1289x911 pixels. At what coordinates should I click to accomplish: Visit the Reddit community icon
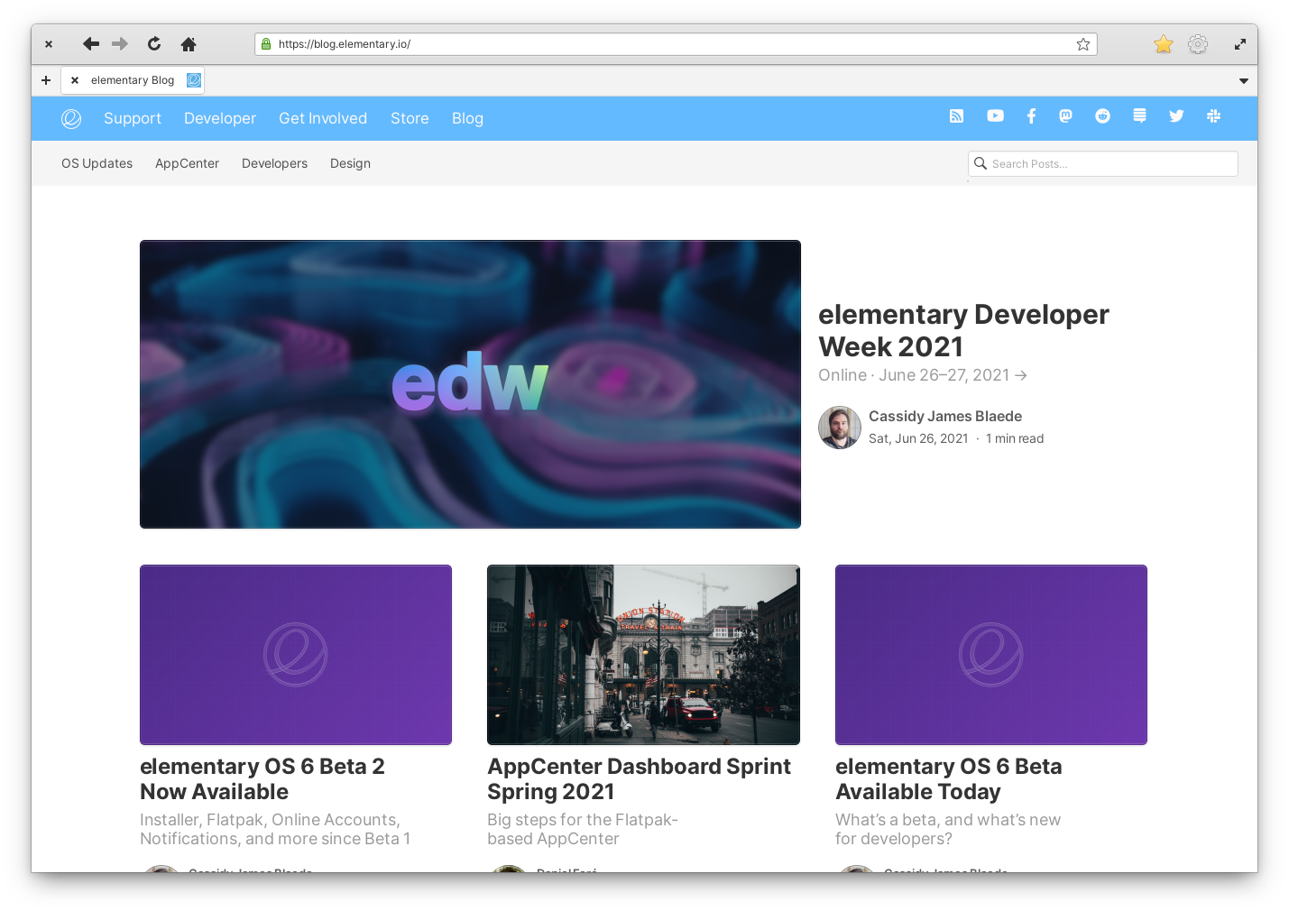coord(1102,116)
